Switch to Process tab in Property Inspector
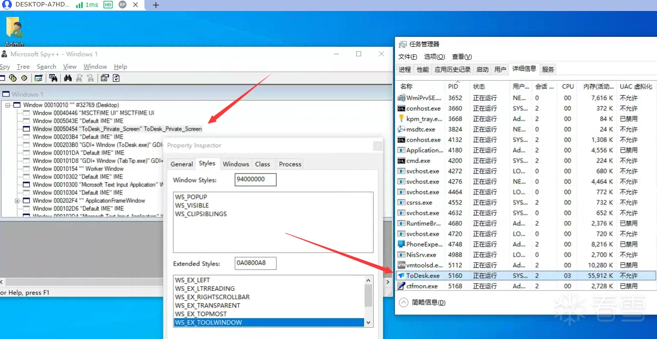This screenshot has height=339, width=657. pyautogui.click(x=290, y=164)
